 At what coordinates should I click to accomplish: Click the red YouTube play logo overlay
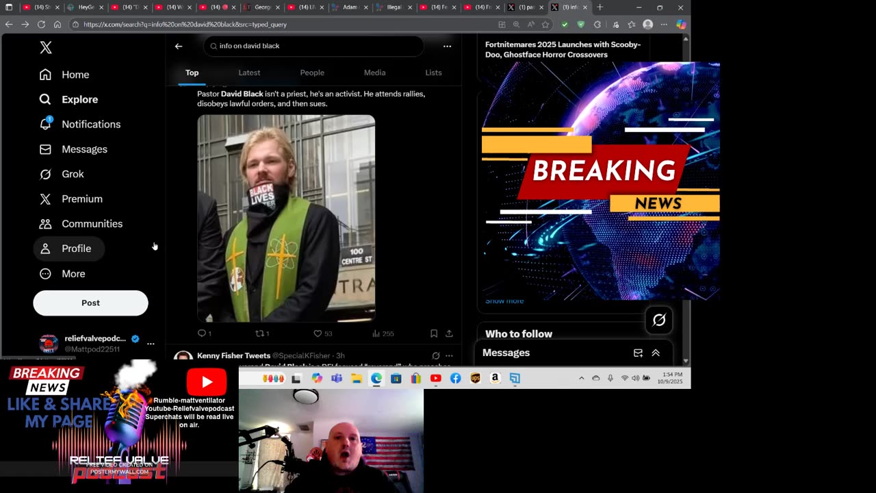pyautogui.click(x=207, y=382)
